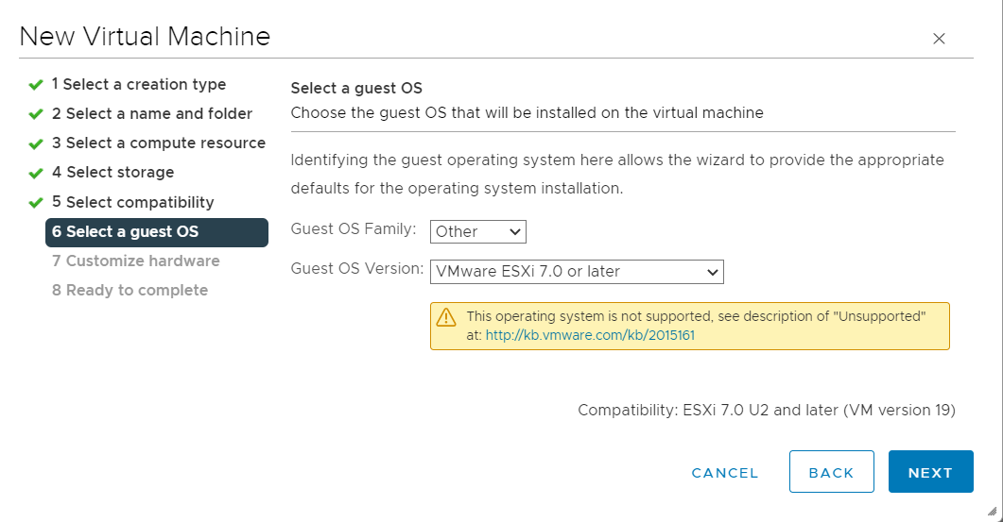Image resolution: width=1003 pixels, height=522 pixels.
Task: Click the 'Guest OS Family:' label
Action: [x=354, y=229]
